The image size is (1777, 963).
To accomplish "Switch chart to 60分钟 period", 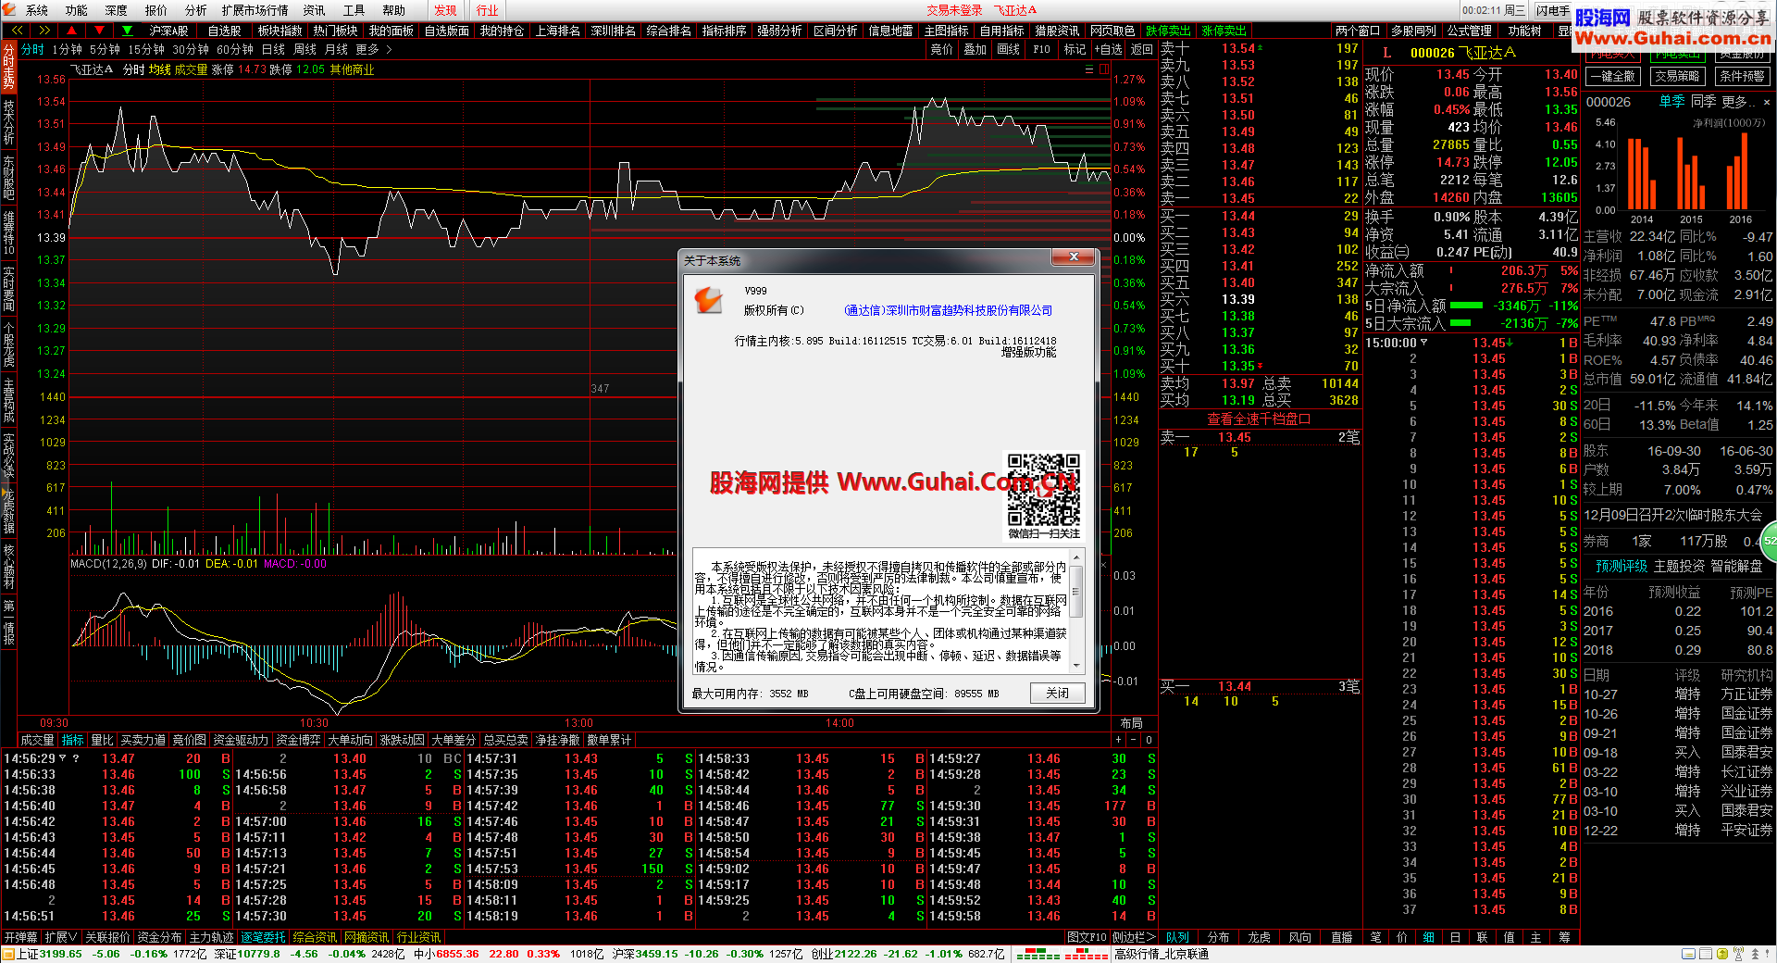I will point(235,49).
